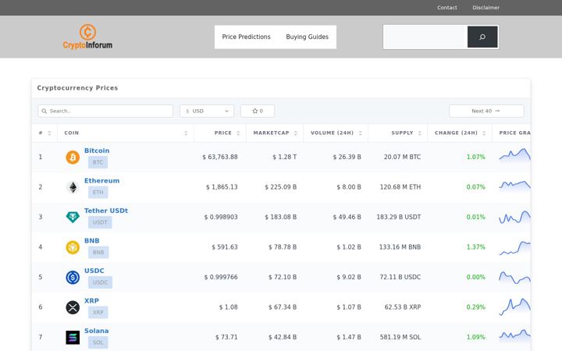Open the Tether USDt coin link
The image size is (562, 351).
pos(106,211)
